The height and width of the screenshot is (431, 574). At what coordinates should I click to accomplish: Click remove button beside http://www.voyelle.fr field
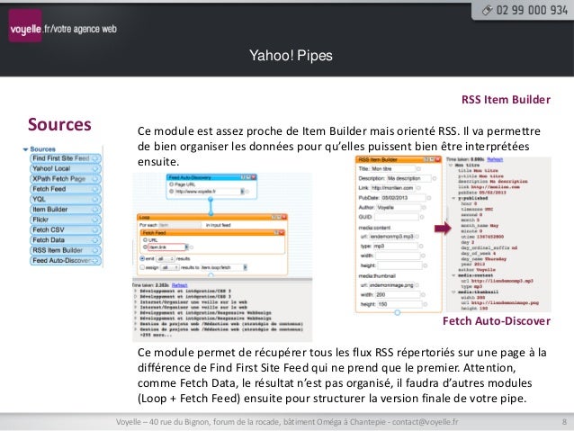[171, 191]
